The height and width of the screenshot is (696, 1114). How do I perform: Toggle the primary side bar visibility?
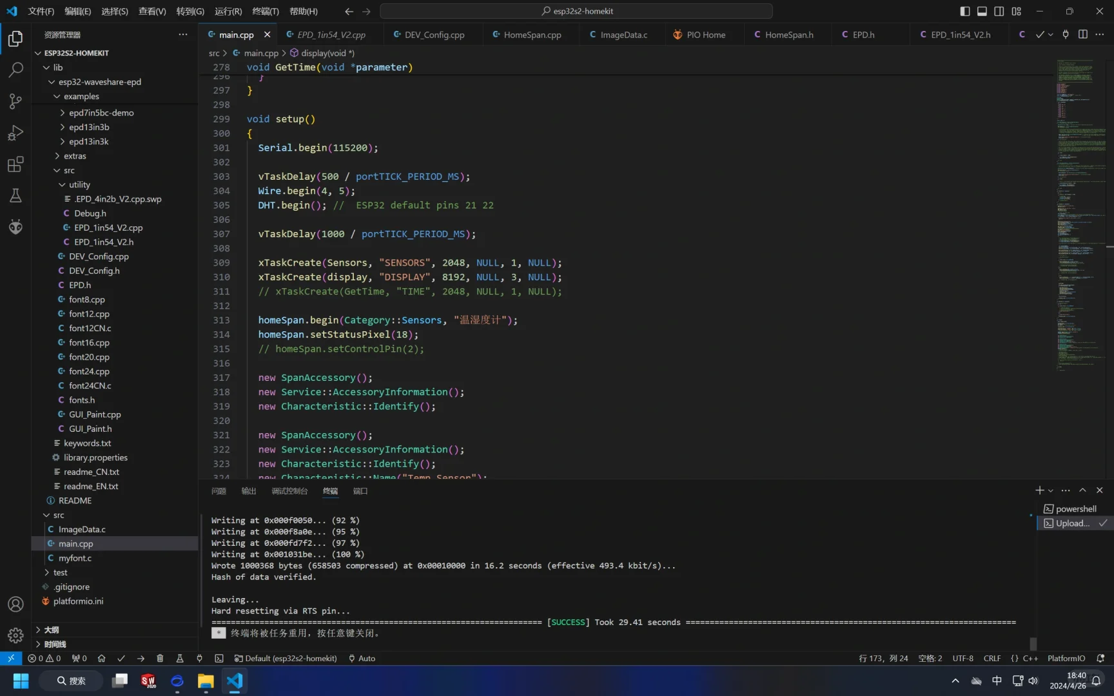965,11
